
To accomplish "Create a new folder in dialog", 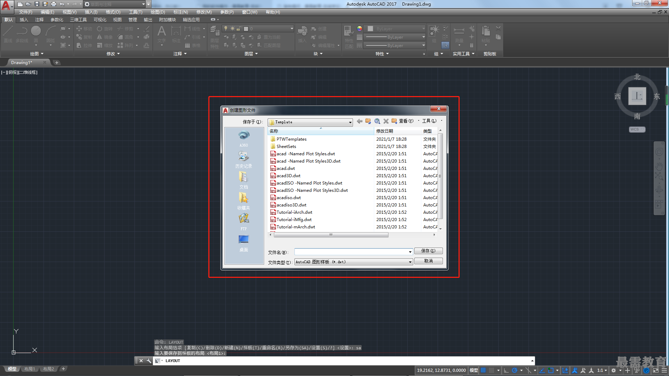I will [x=394, y=121].
